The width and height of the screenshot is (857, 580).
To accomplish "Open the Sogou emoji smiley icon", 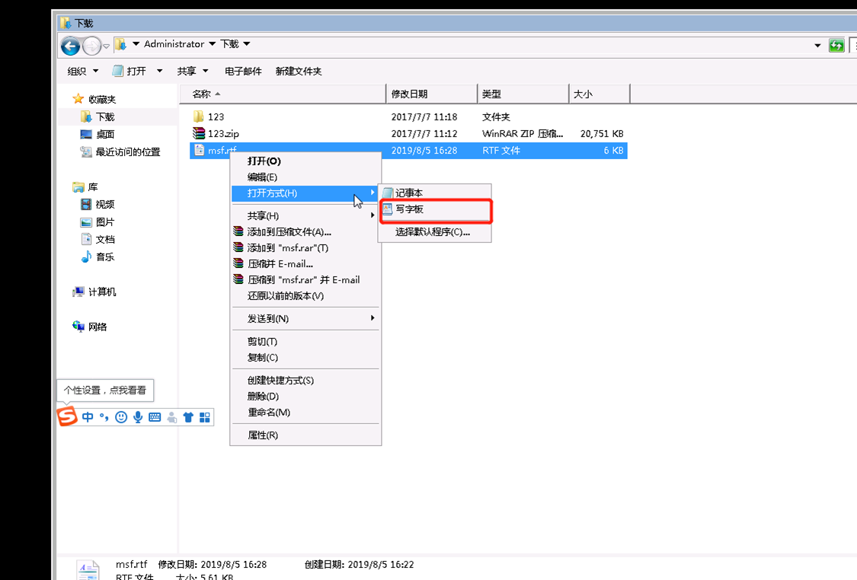I will [121, 417].
